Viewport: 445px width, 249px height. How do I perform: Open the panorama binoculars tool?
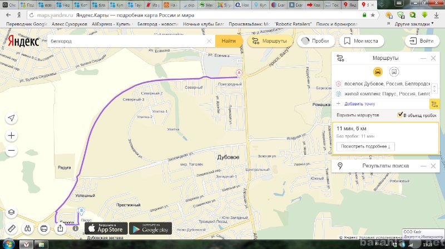pos(27,228)
